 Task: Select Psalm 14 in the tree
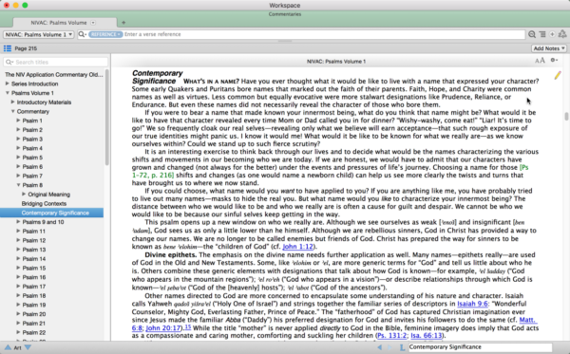tap(34, 259)
